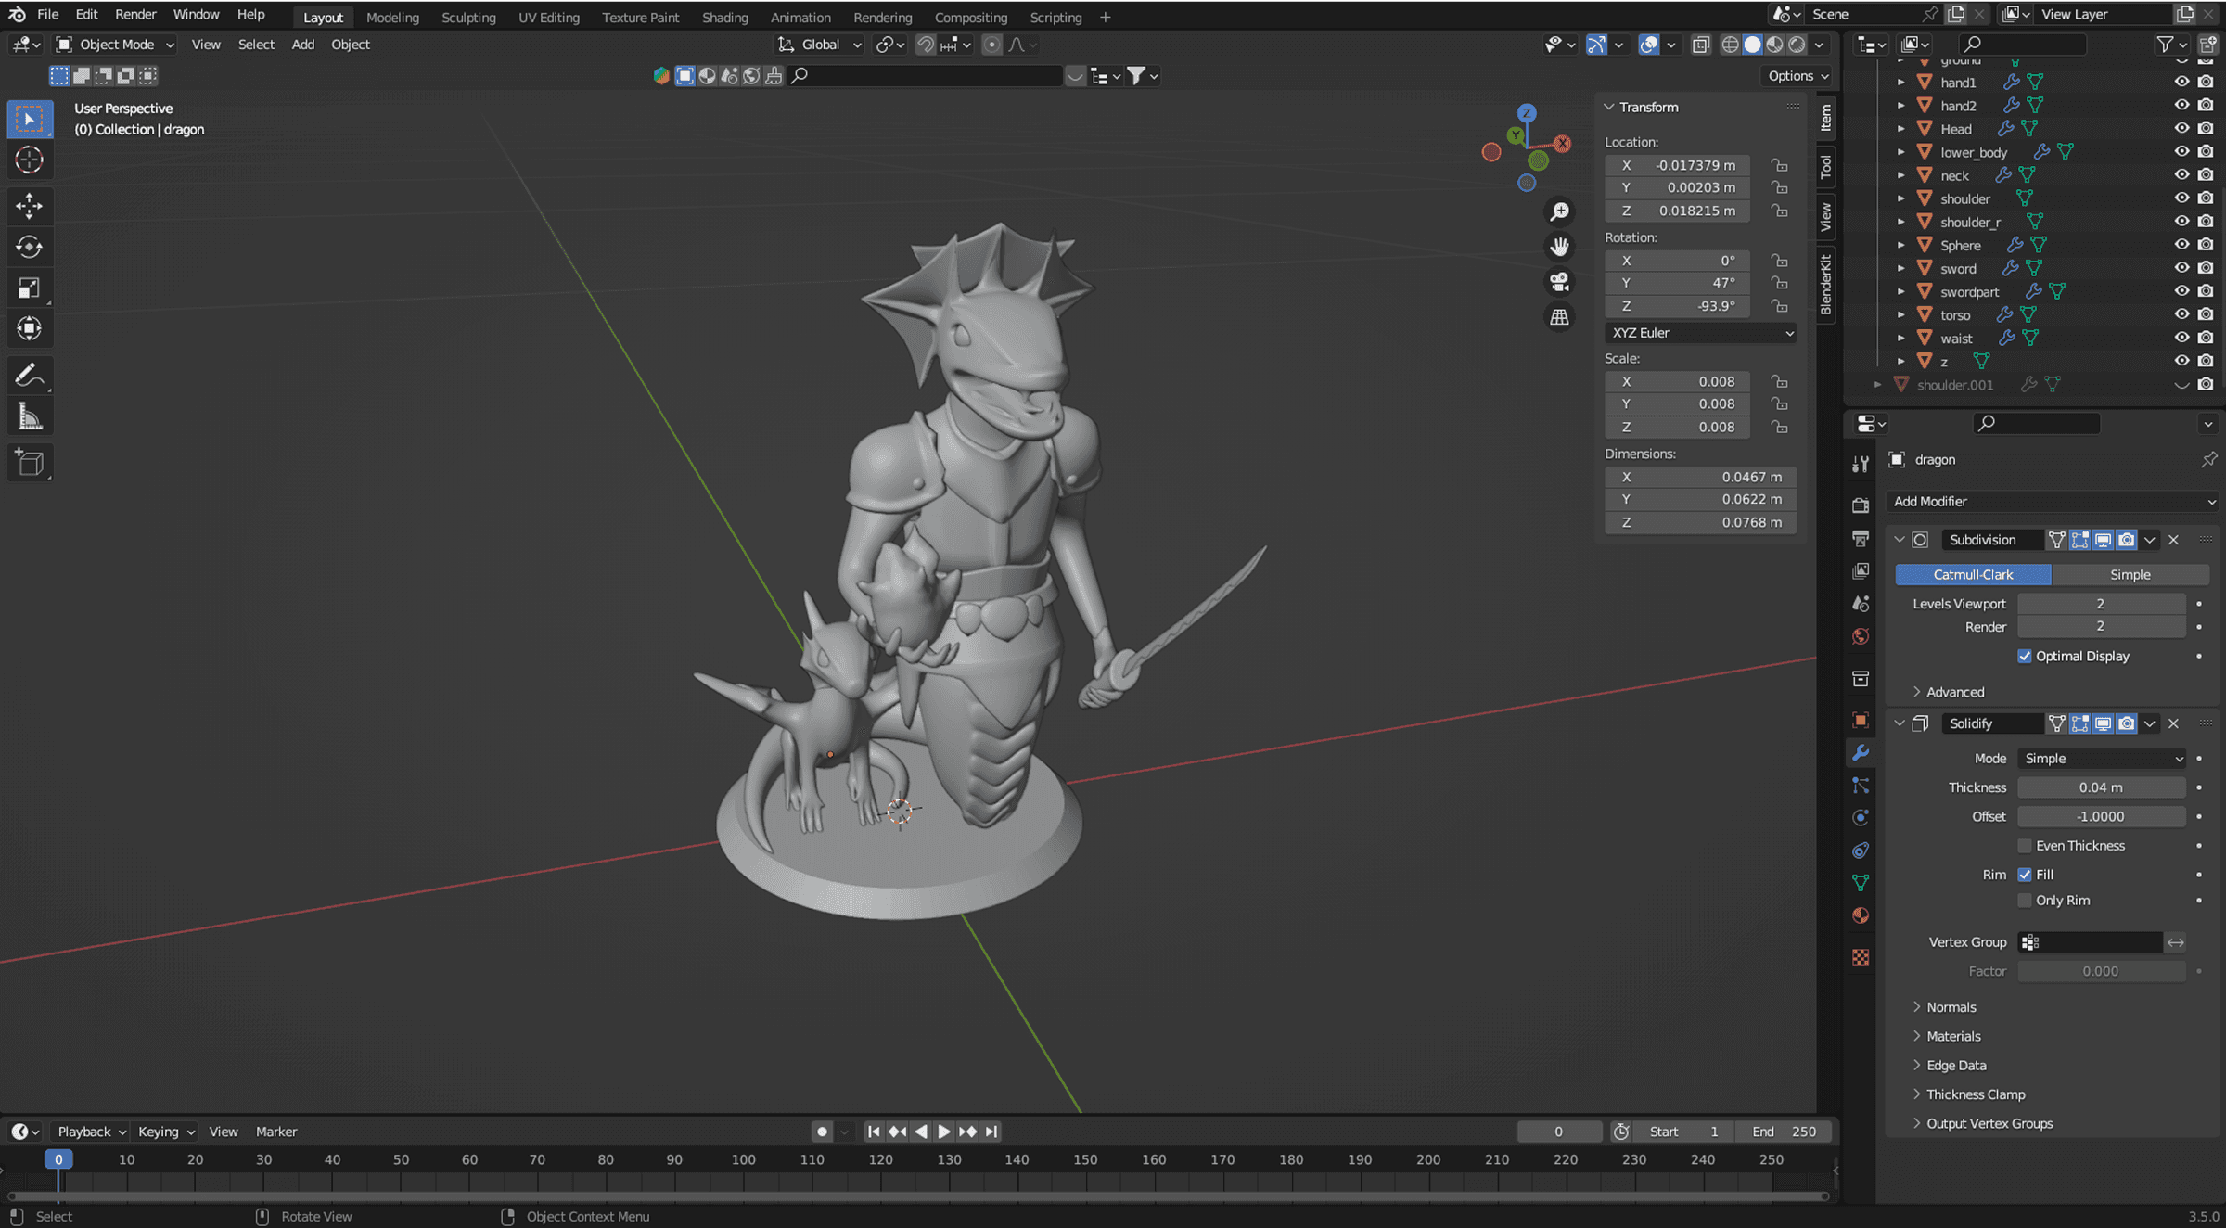Select the Measure tool
This screenshot has width=2226, height=1228.
click(30, 416)
